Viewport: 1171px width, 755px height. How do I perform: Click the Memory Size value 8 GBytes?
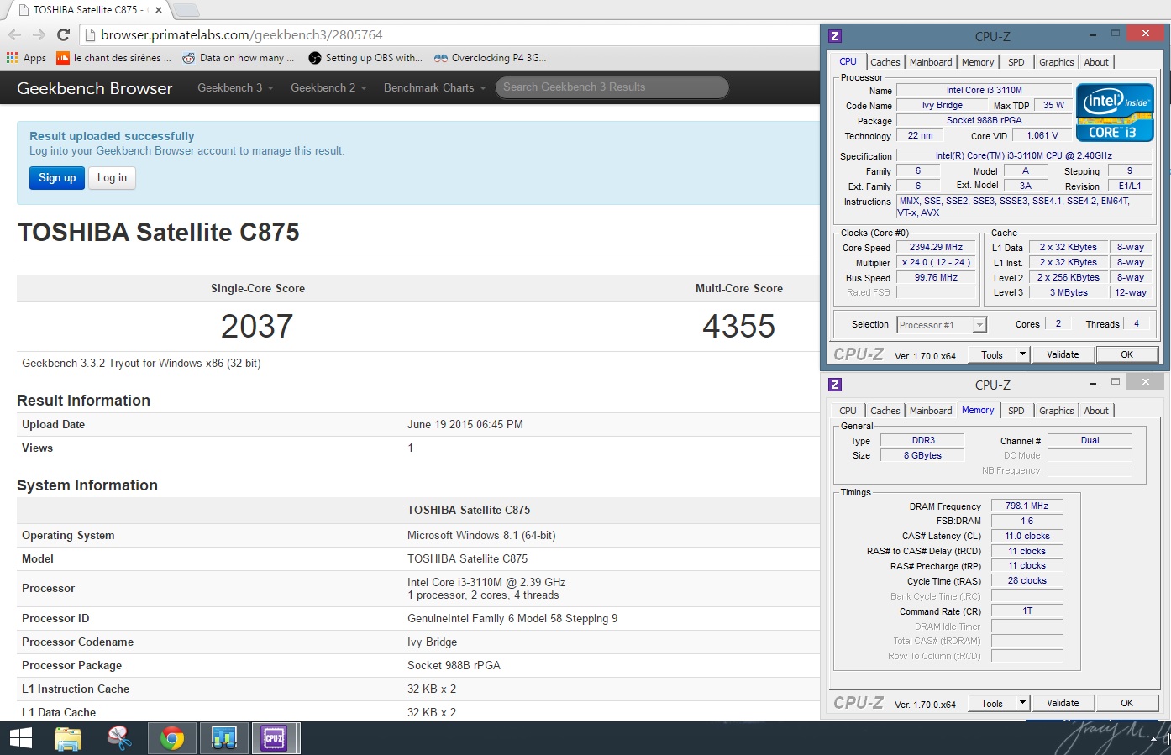click(x=922, y=455)
